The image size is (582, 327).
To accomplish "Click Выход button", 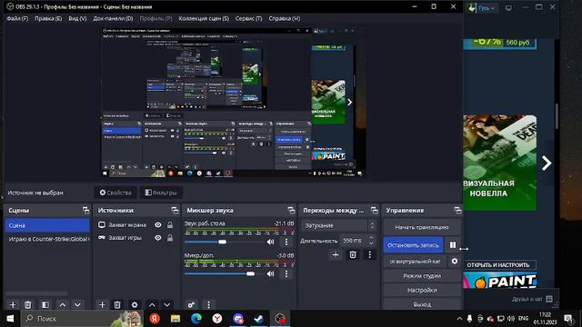I will pyautogui.click(x=422, y=304).
